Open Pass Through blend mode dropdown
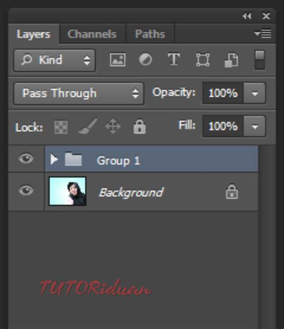The height and width of the screenshot is (329, 284). 78,94
